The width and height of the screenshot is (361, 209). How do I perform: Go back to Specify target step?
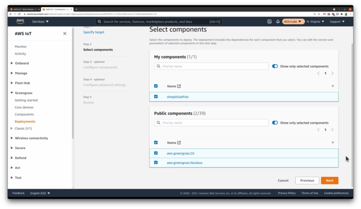94,32
